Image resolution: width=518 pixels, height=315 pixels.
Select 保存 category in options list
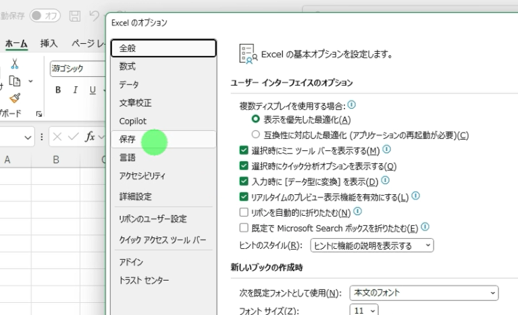(163, 139)
